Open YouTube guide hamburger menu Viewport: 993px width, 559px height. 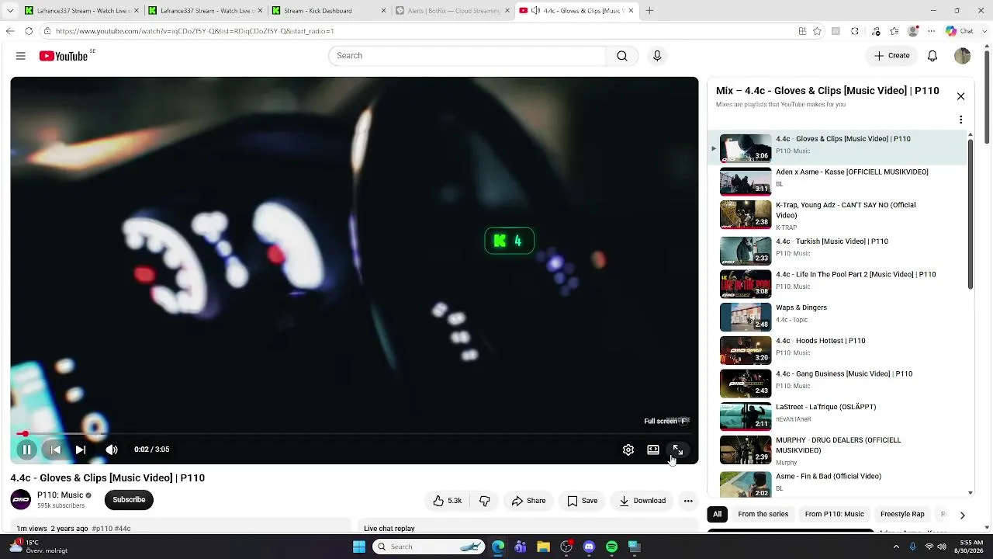(x=21, y=56)
